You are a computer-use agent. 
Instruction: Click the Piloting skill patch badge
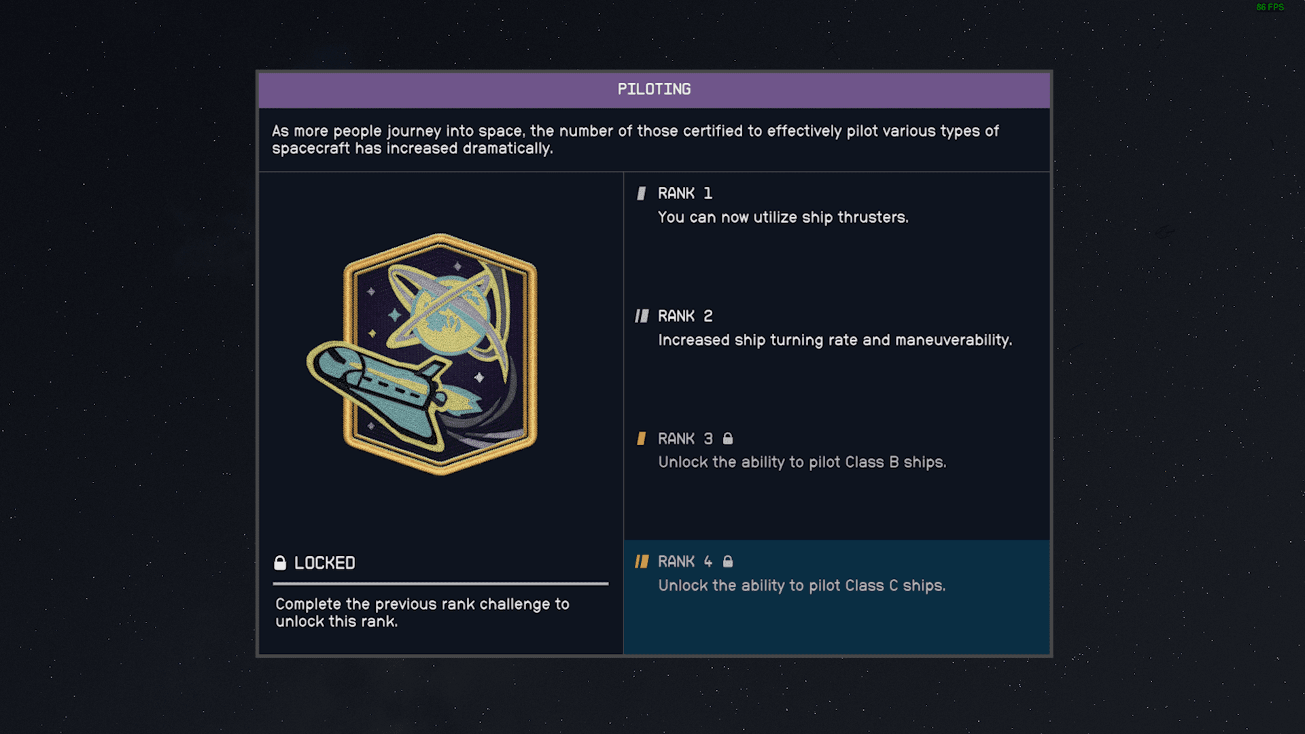[422, 354]
